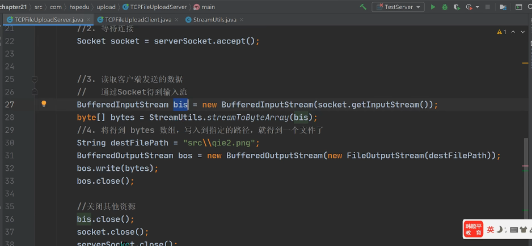Place cursor in highlighted bis variable line 27

(180, 105)
